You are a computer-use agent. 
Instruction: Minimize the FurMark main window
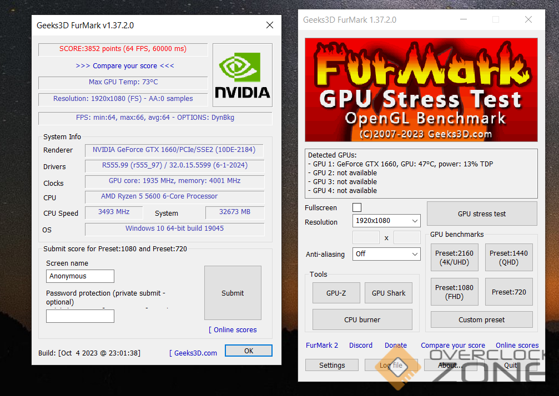pyautogui.click(x=464, y=19)
